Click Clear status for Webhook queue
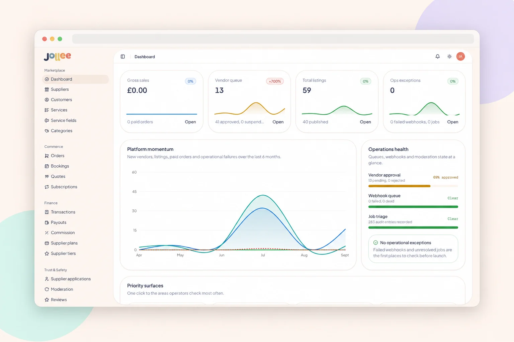 click(x=453, y=198)
